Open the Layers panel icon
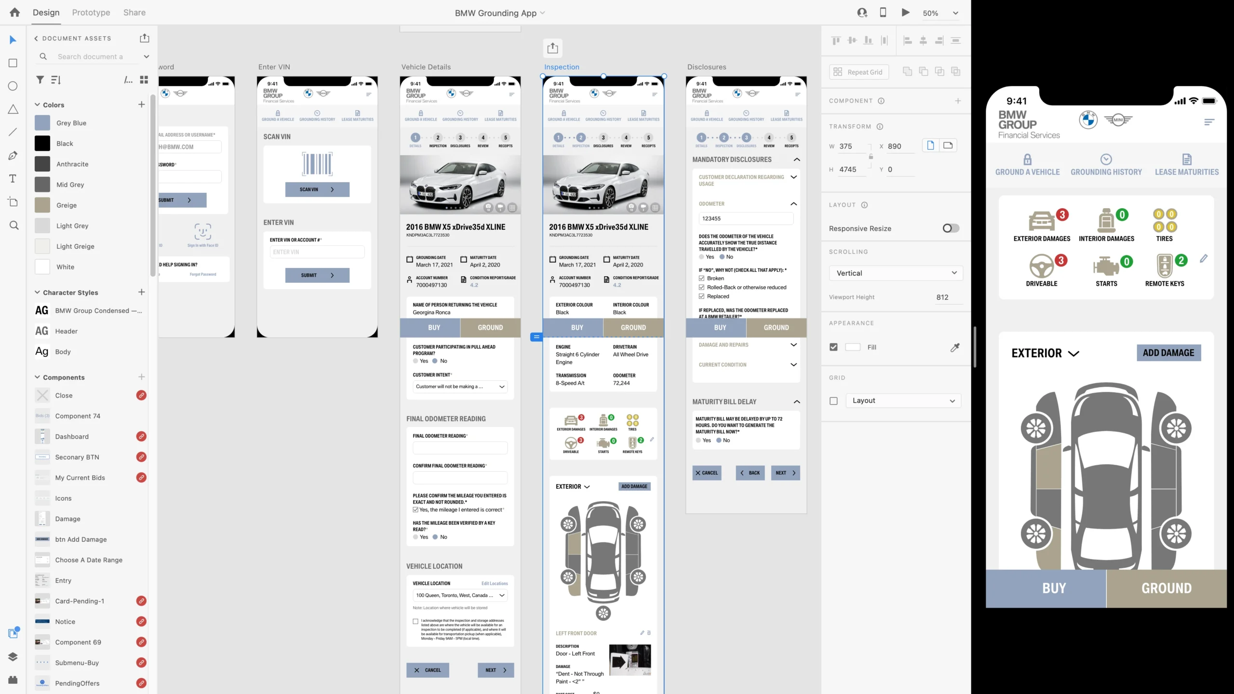The image size is (1234, 694). (13, 656)
